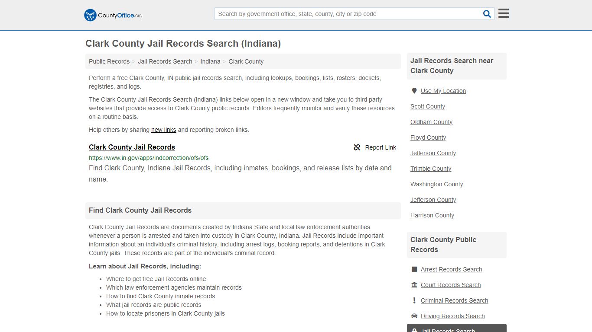Open Jail Records Search breadcrumb
Image resolution: width=592 pixels, height=332 pixels.
[x=165, y=61]
